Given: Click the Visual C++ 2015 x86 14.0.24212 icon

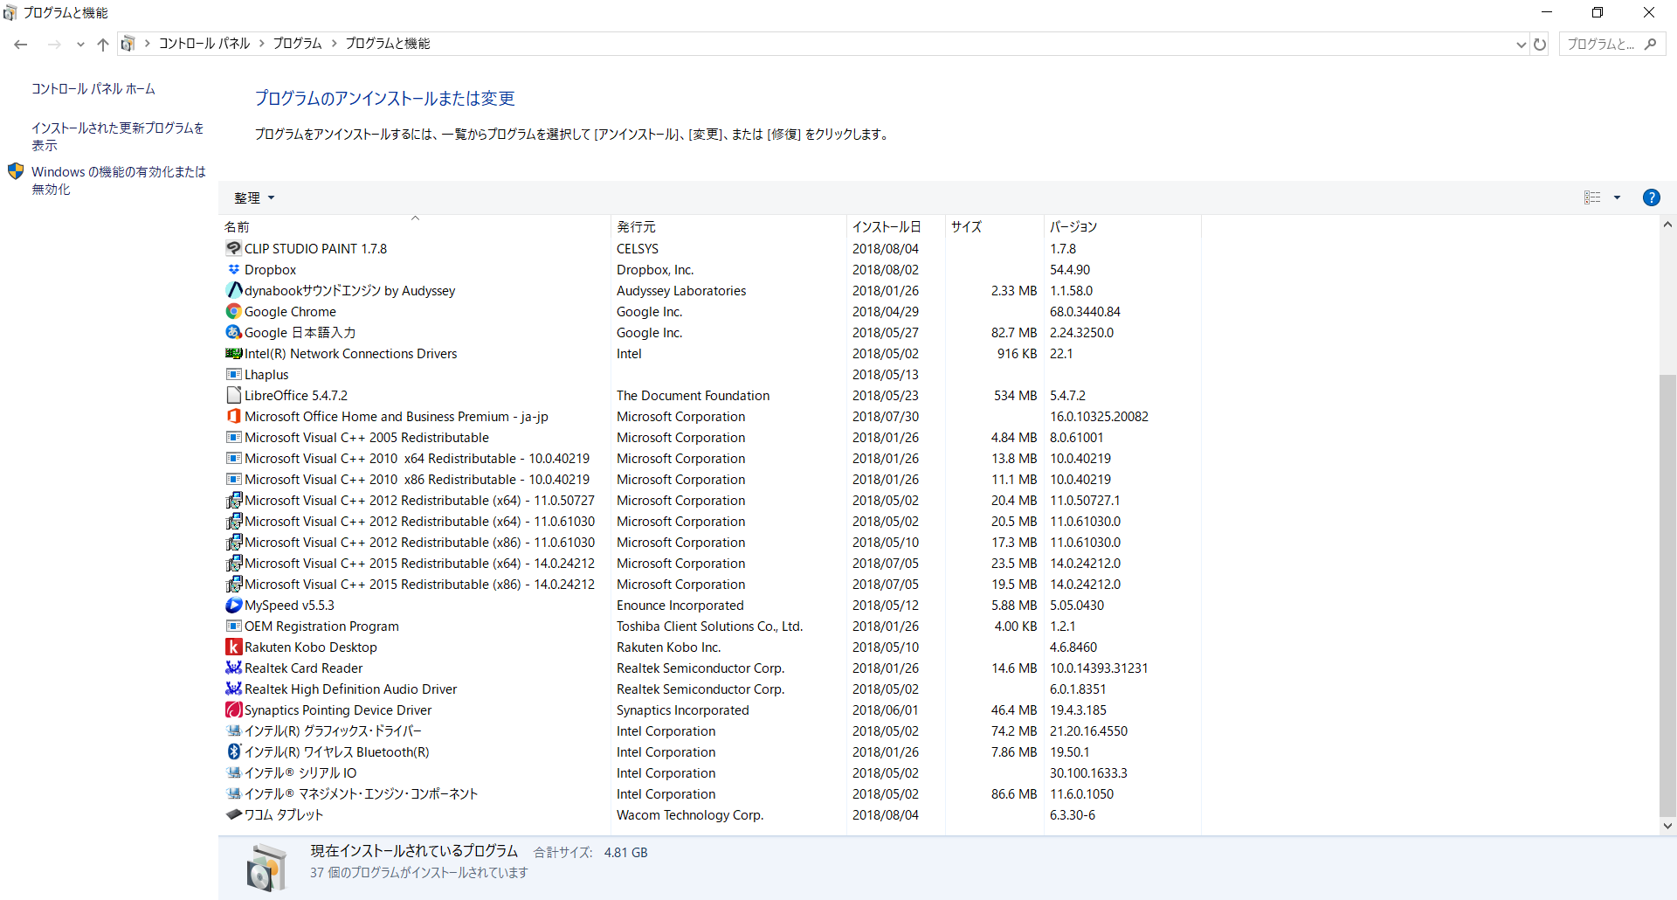Looking at the screenshot, I should (x=233, y=585).
